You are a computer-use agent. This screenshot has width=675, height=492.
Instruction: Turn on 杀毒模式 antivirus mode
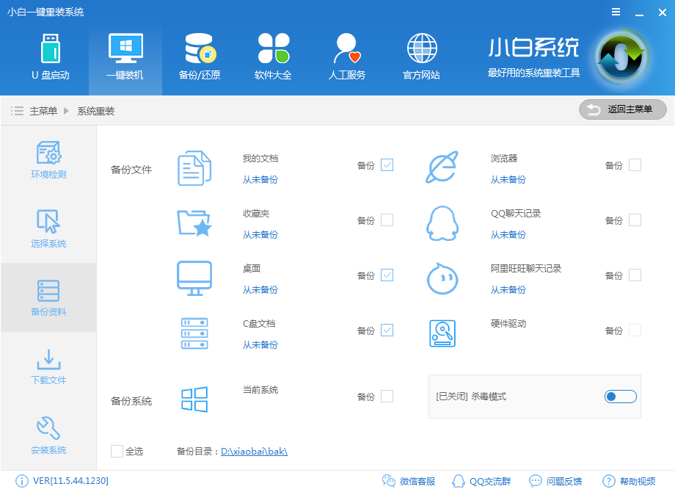coord(620,396)
